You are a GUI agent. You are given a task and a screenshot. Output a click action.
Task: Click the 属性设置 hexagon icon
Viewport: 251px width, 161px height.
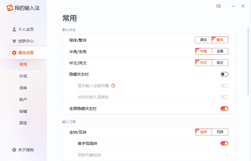point(14,53)
